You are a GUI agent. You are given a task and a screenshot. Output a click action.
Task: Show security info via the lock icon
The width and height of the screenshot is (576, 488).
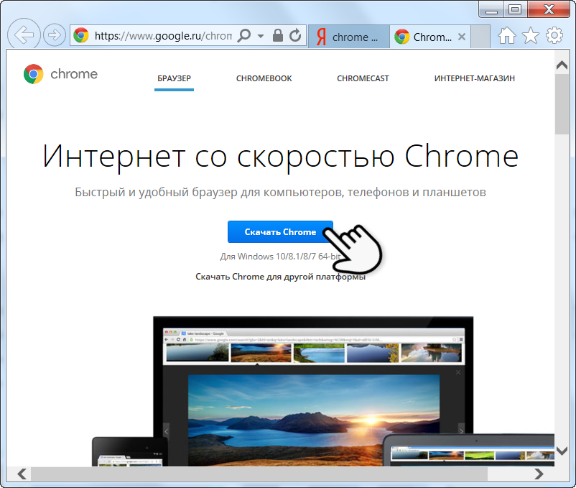tap(278, 36)
